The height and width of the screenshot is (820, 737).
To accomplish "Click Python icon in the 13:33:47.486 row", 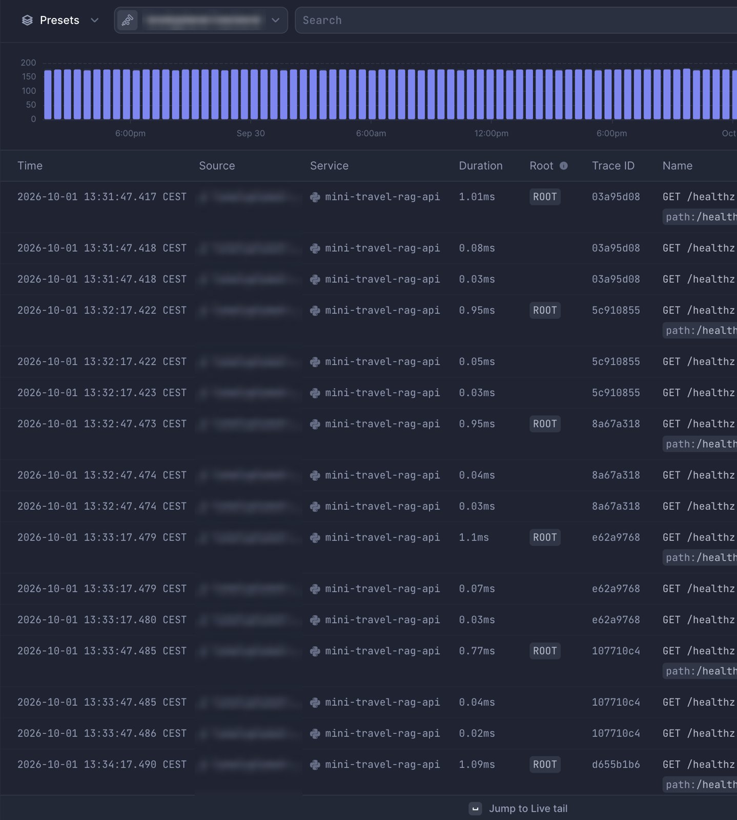I will pyautogui.click(x=315, y=734).
